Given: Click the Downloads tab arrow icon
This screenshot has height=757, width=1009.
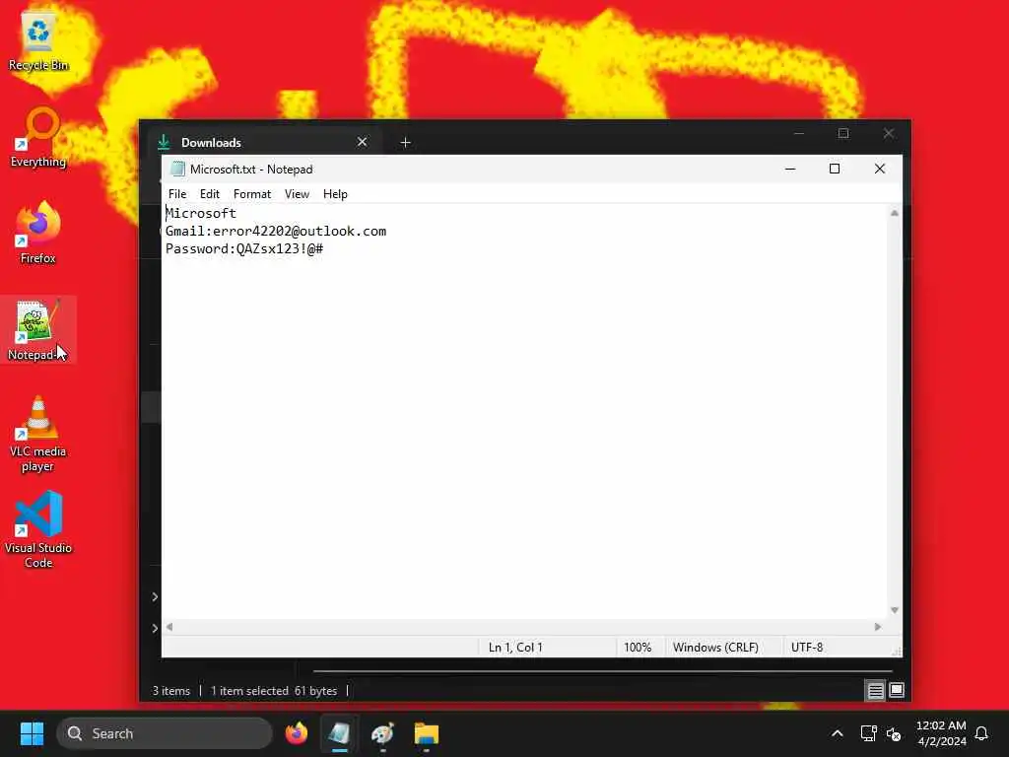Looking at the screenshot, I should coord(164,142).
